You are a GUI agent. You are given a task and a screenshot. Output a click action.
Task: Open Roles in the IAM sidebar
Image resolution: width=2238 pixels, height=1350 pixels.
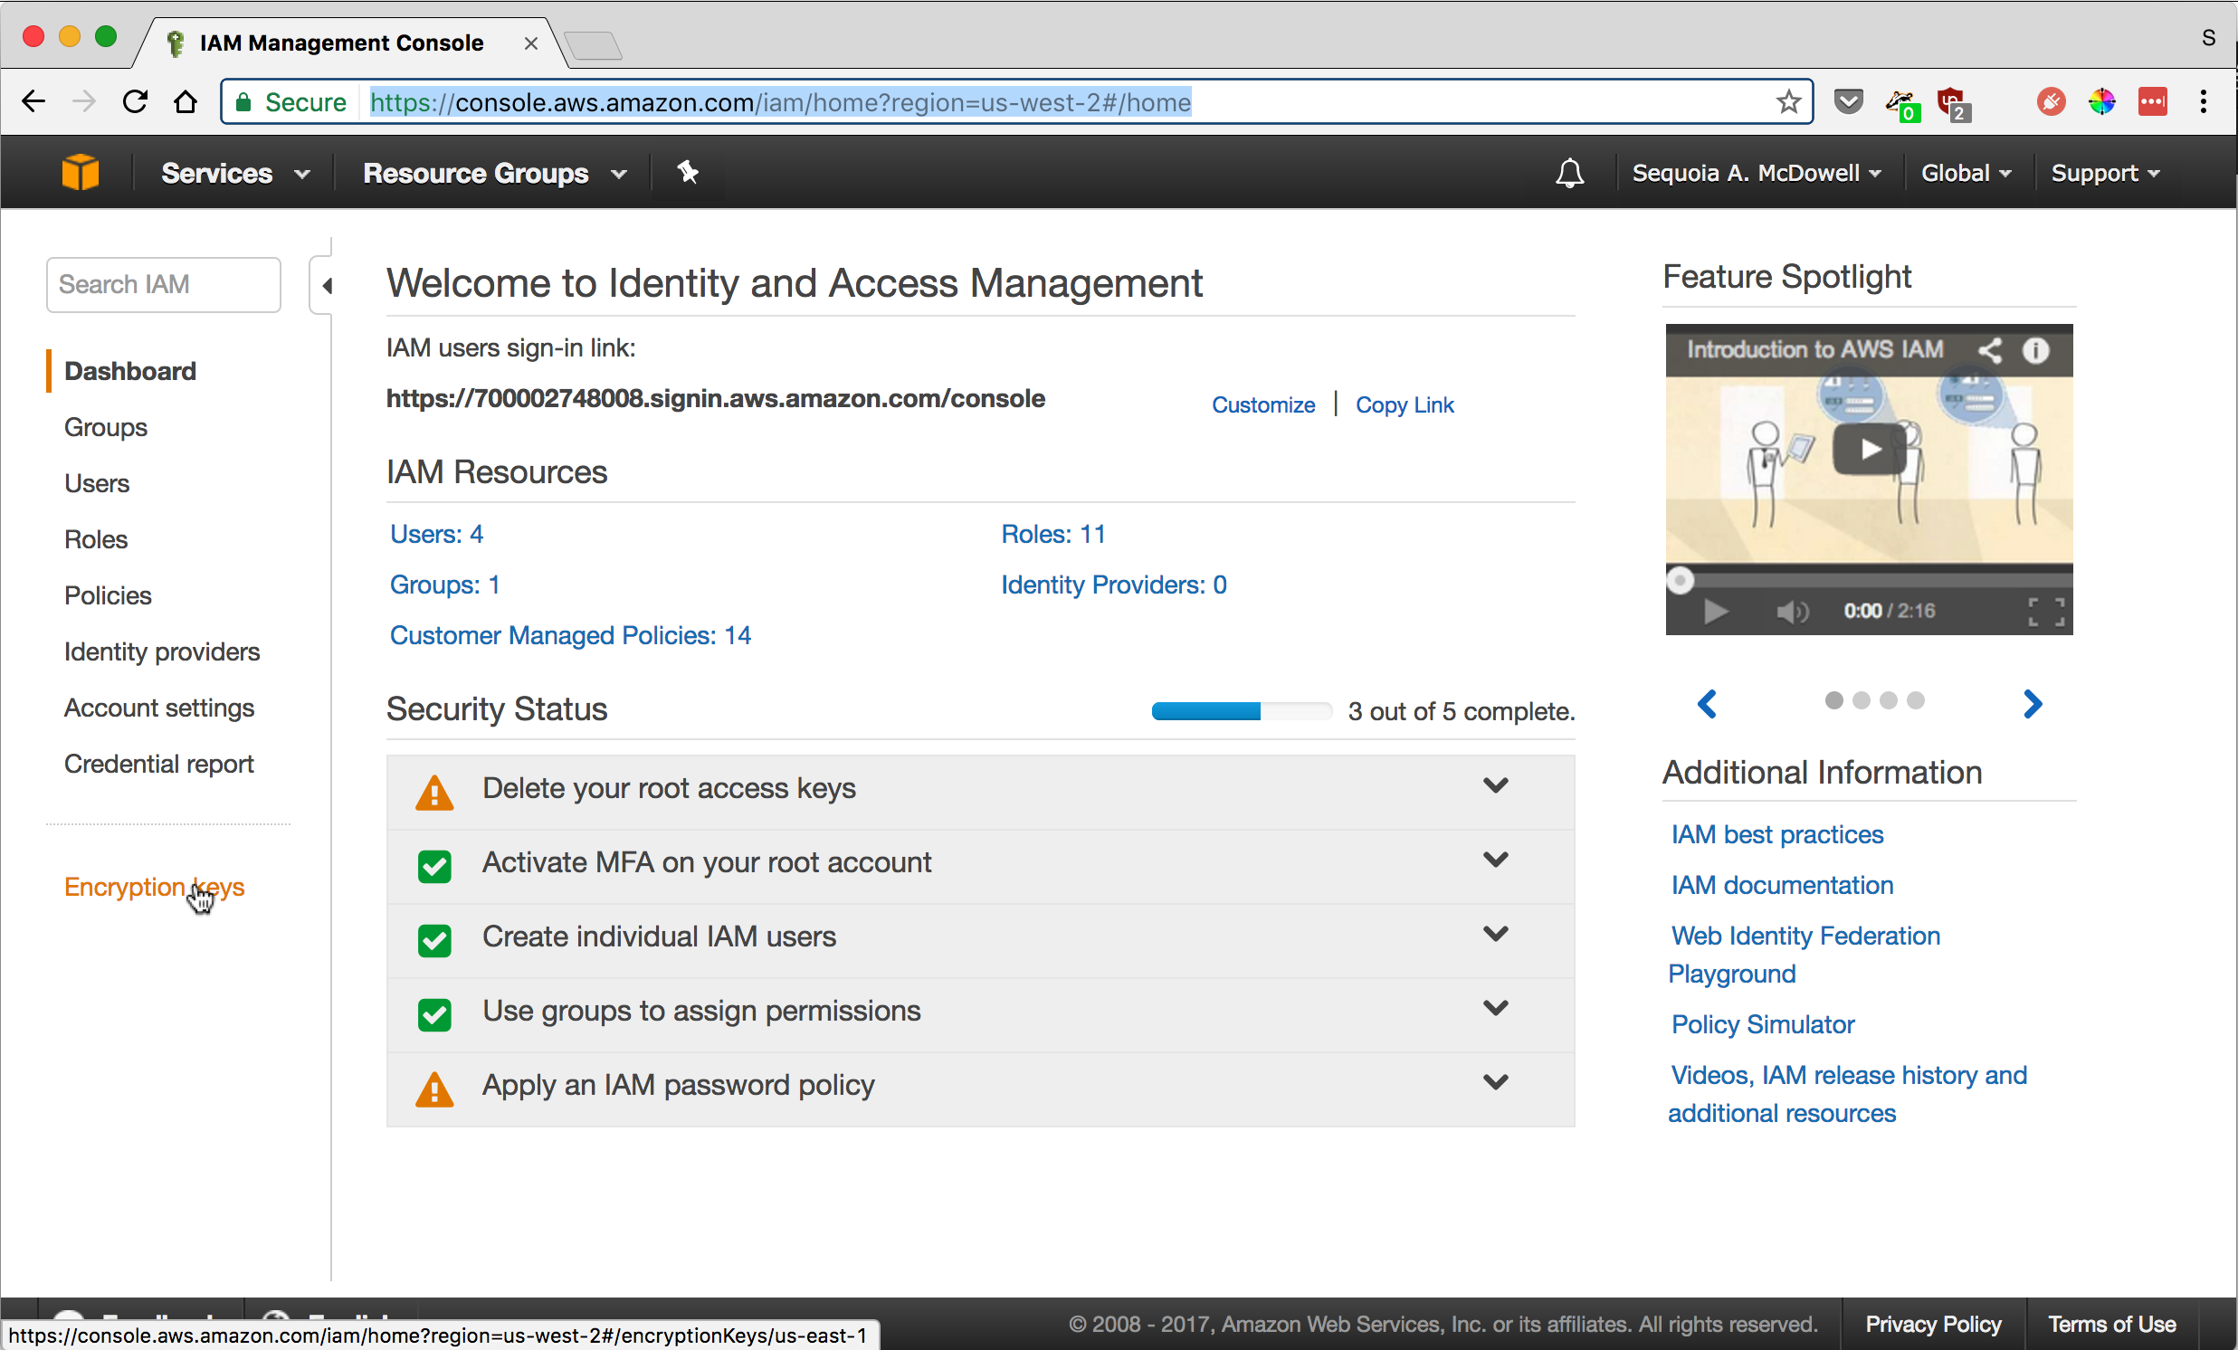pyautogui.click(x=95, y=540)
